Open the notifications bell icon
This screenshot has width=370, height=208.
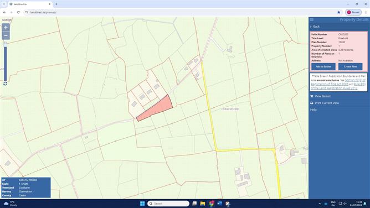[x=365, y=204]
